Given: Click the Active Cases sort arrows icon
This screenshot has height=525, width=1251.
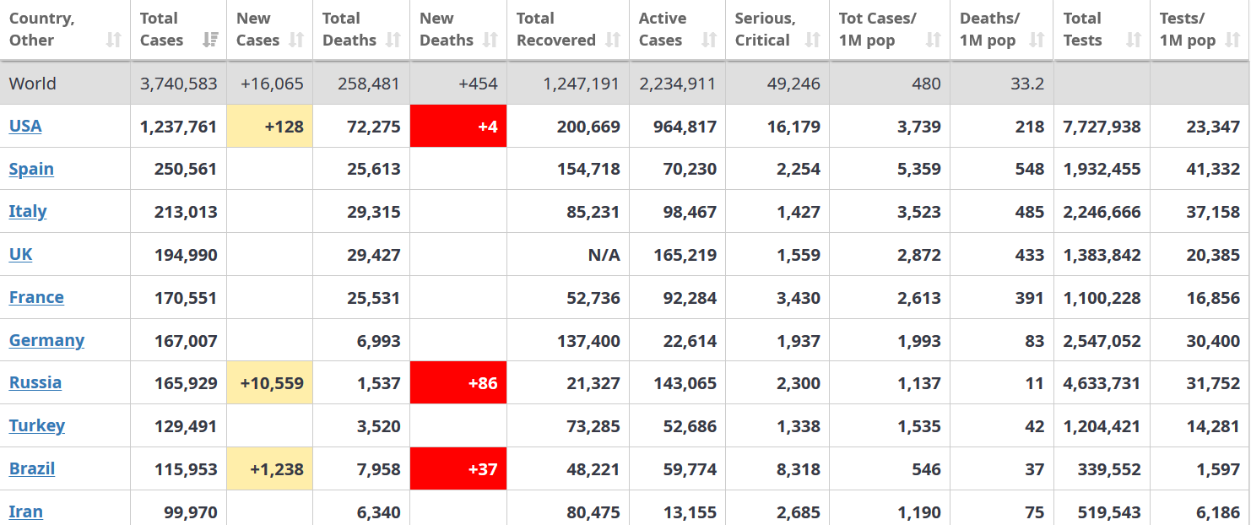Looking at the screenshot, I should coord(709,40).
